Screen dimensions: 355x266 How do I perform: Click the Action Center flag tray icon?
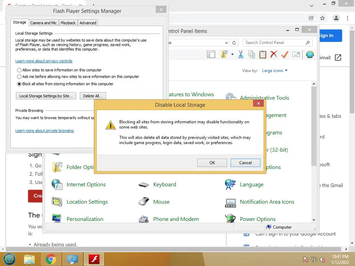[305, 259]
